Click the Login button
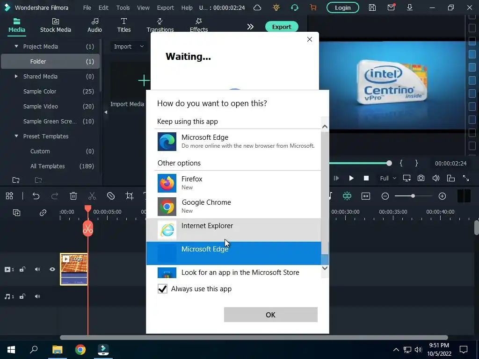 [x=343, y=7]
